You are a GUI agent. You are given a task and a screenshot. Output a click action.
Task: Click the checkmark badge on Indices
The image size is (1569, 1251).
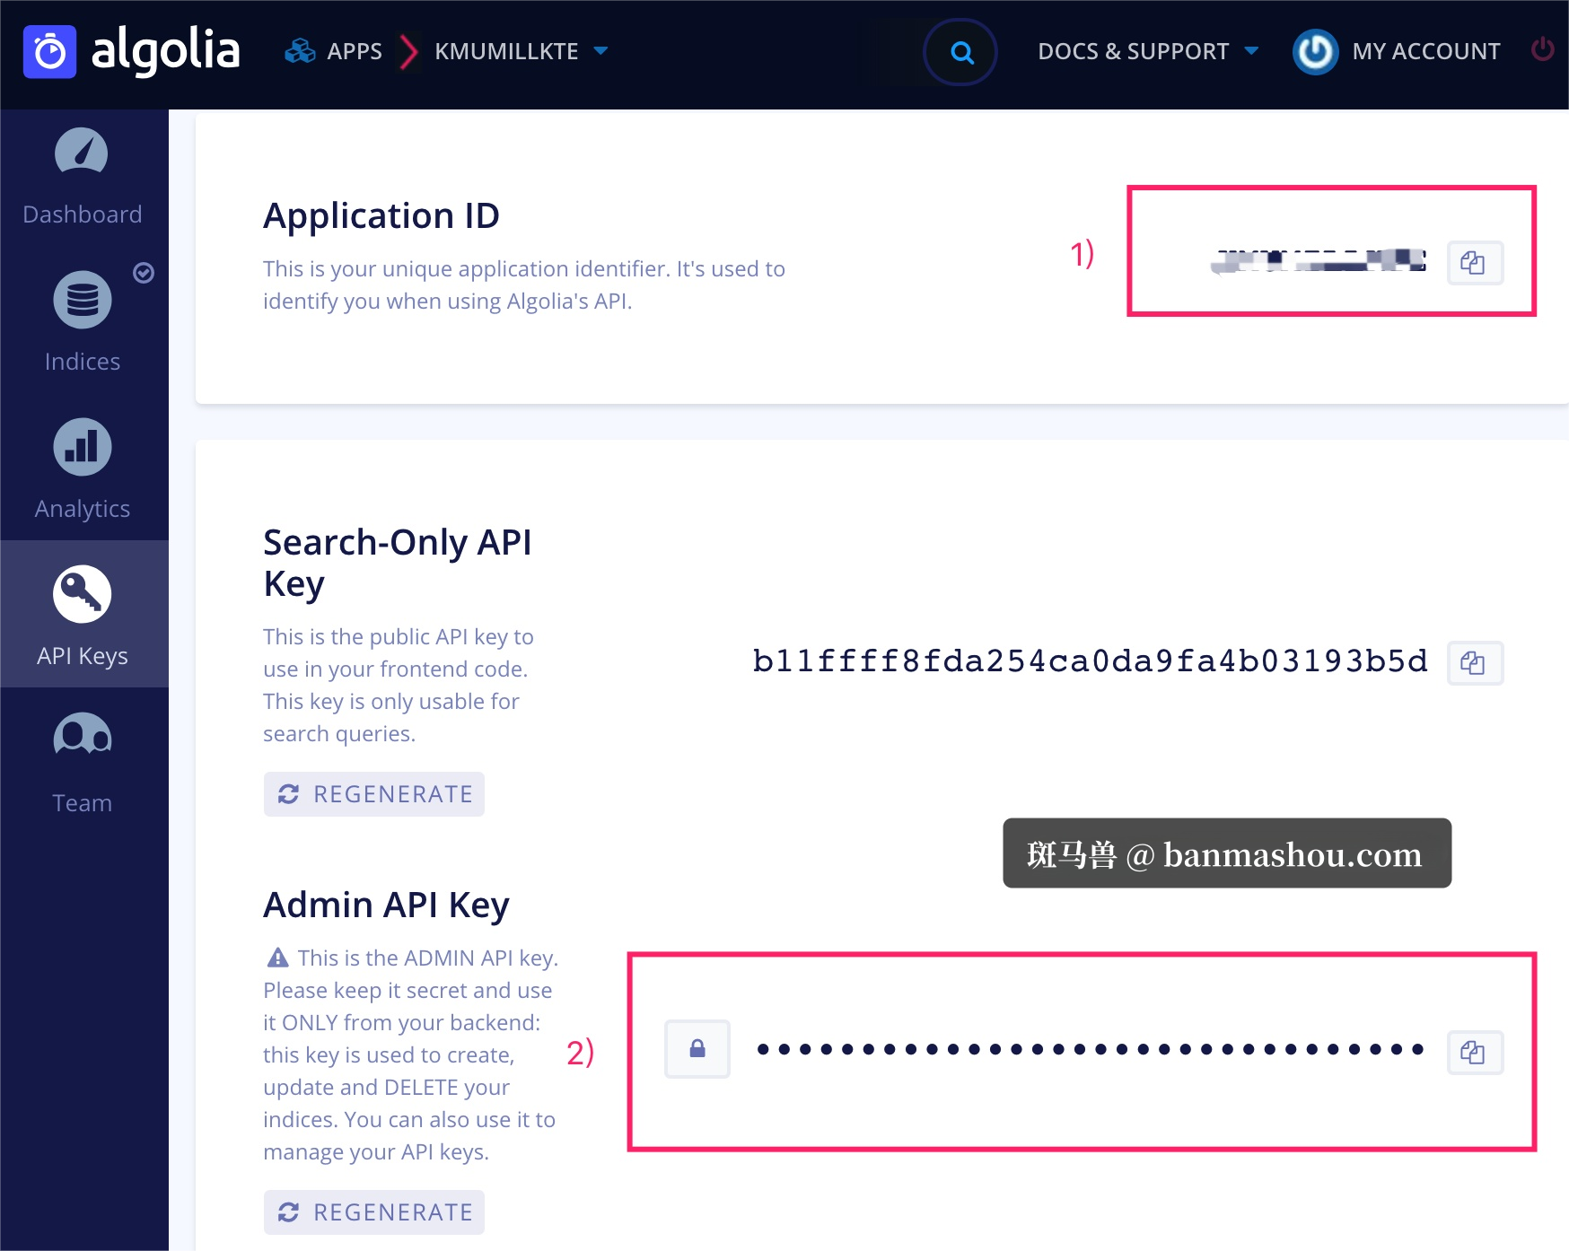click(x=144, y=273)
